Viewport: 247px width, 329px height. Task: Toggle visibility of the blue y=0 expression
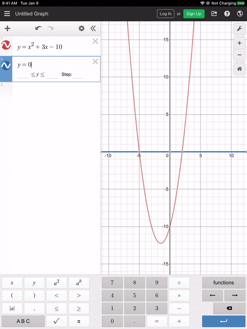point(6,65)
